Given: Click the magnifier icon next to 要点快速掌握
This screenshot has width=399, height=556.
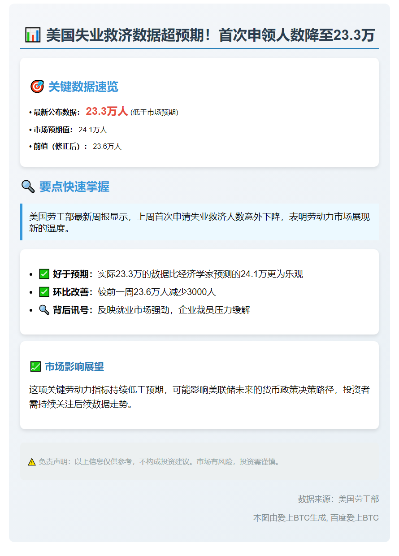Looking at the screenshot, I should [28, 187].
